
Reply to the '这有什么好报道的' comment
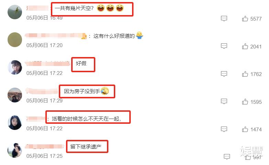[x=224, y=46]
